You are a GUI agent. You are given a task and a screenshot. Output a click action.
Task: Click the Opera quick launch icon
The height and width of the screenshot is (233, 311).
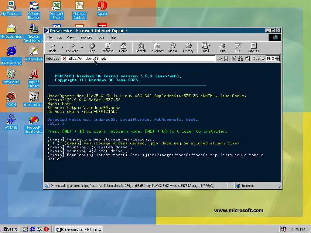click(46, 229)
